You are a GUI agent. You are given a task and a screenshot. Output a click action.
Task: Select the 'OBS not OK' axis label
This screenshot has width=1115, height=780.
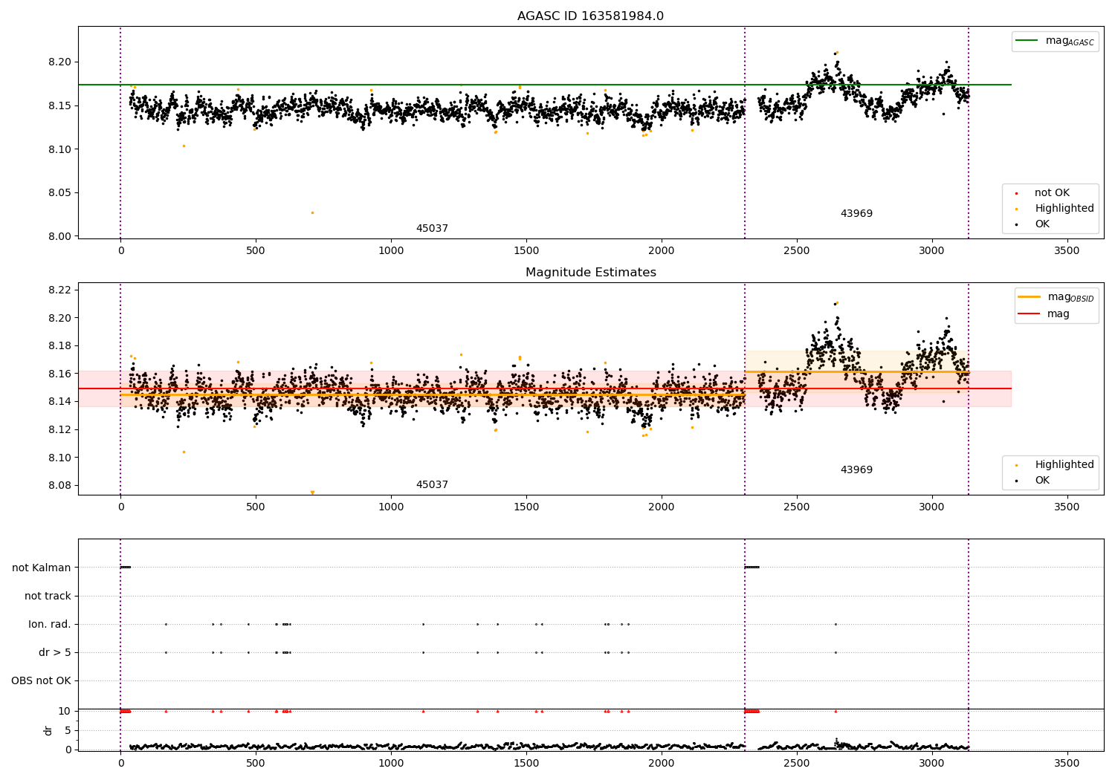[41, 681]
